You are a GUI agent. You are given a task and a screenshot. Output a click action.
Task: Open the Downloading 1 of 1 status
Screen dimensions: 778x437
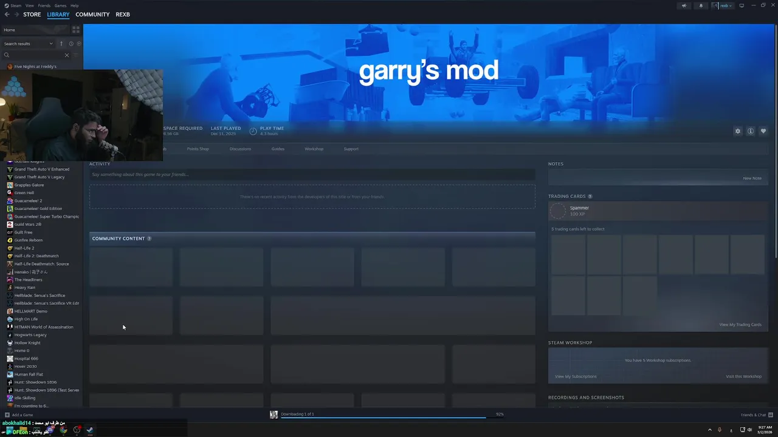(297, 414)
